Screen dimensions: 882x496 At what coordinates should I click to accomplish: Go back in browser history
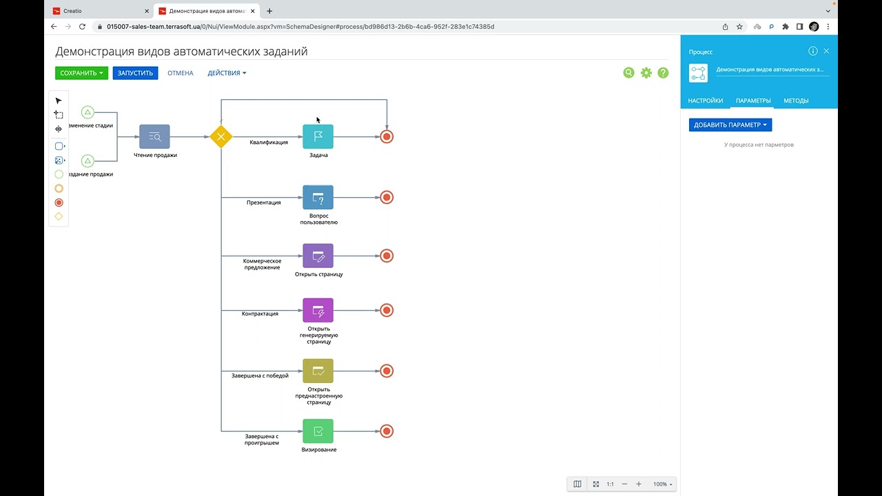click(x=54, y=27)
